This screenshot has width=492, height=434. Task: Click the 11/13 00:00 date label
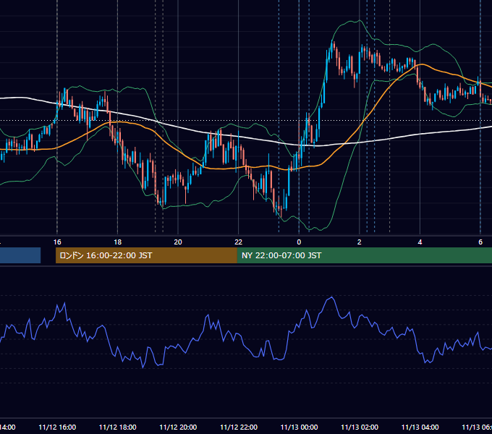[299, 427]
